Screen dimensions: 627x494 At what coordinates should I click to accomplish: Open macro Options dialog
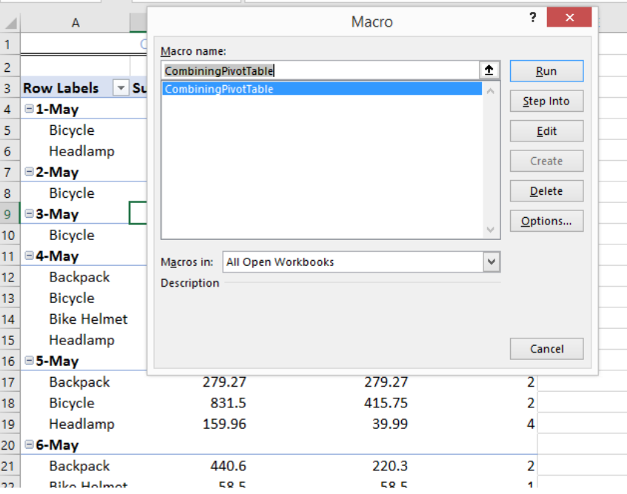click(x=546, y=221)
